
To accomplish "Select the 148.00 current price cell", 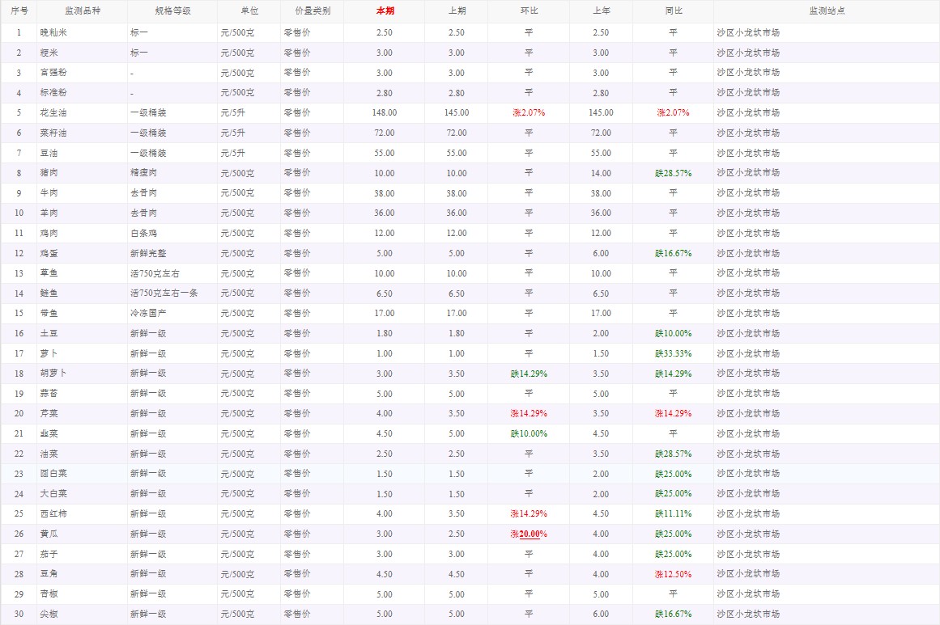I will click(385, 112).
